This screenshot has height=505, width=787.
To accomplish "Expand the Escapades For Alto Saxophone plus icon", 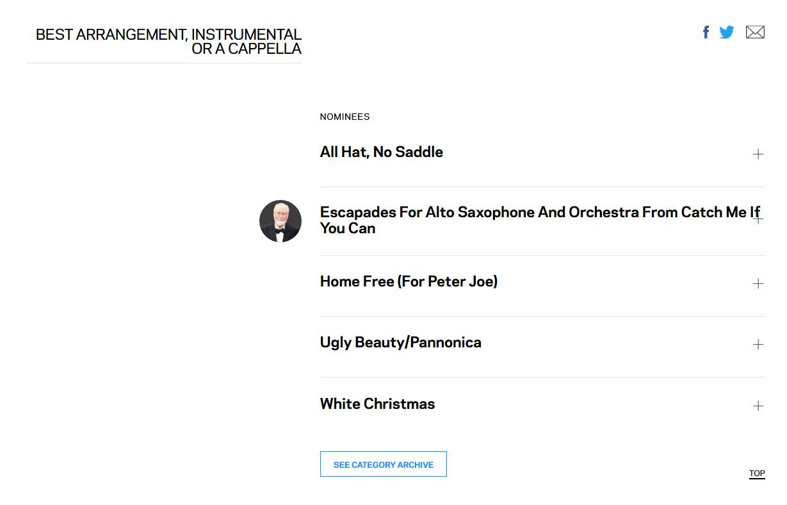I will click(758, 219).
